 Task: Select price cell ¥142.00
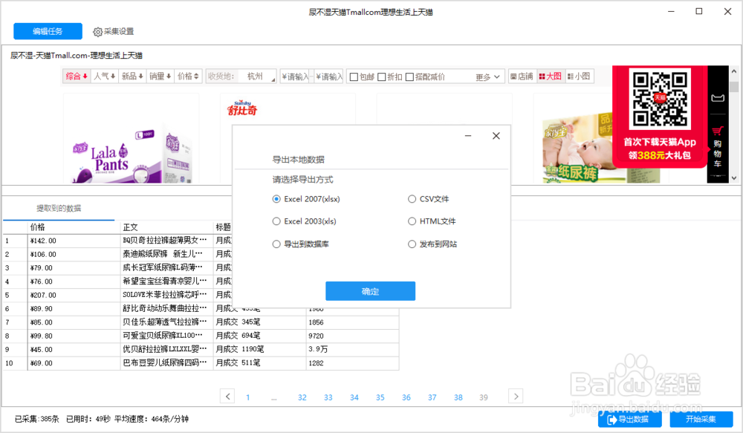point(74,241)
